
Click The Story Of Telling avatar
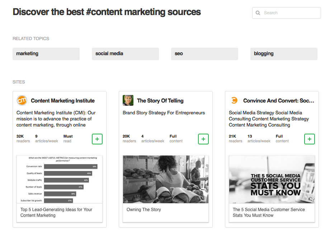point(128,100)
